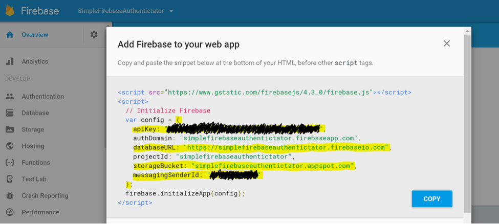Click the databaseURL line in snippet

pos(261,147)
